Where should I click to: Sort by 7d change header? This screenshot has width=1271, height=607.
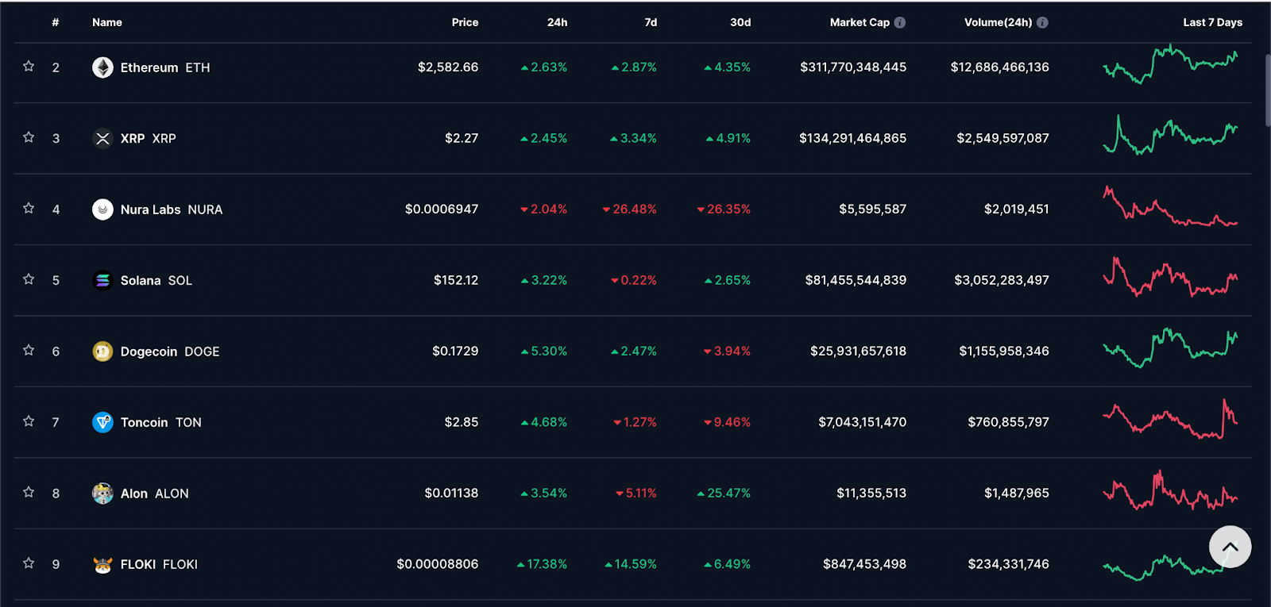[x=651, y=22]
